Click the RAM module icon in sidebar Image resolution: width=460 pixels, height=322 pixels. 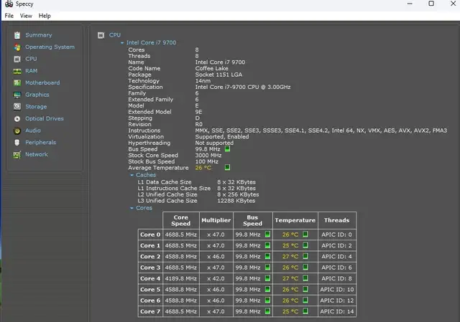coord(17,71)
